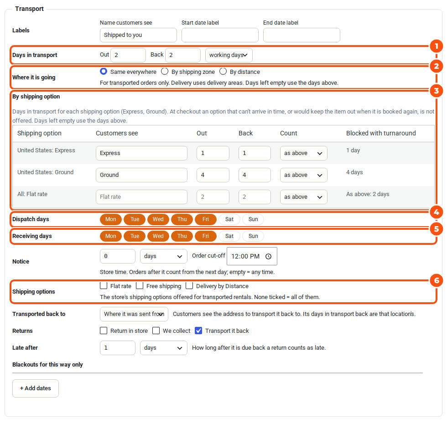The width and height of the screenshot is (447, 424).
Task: Toggle Thu in Receiving days
Action: pyautogui.click(x=182, y=236)
